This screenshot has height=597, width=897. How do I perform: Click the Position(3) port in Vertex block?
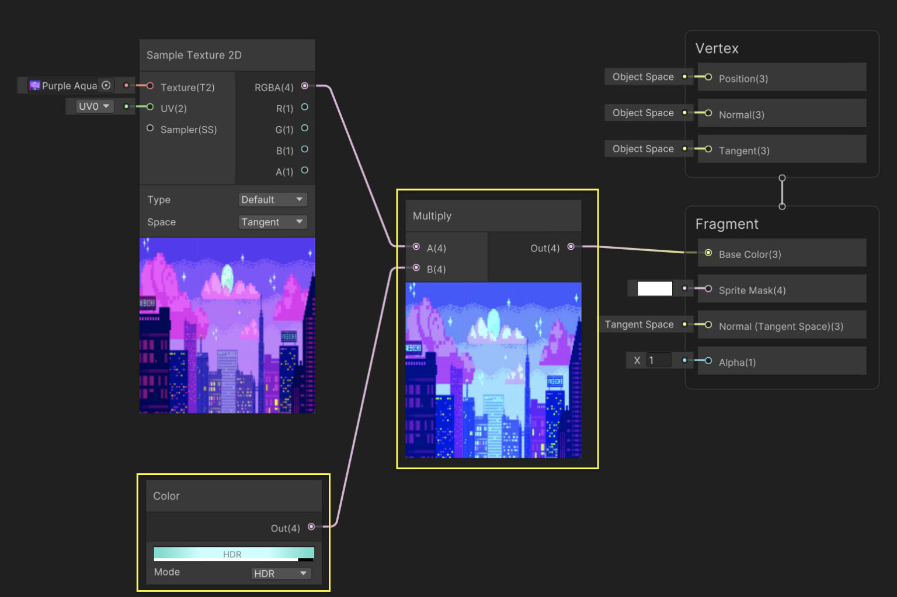708,77
